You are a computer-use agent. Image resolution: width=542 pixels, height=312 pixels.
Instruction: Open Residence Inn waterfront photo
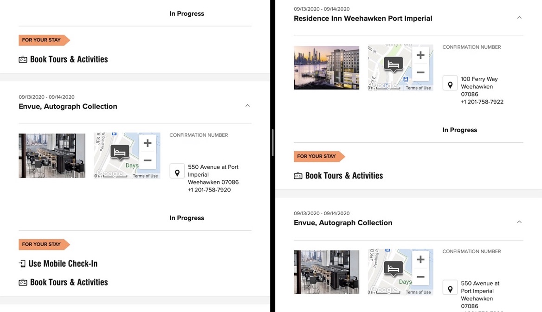326,68
